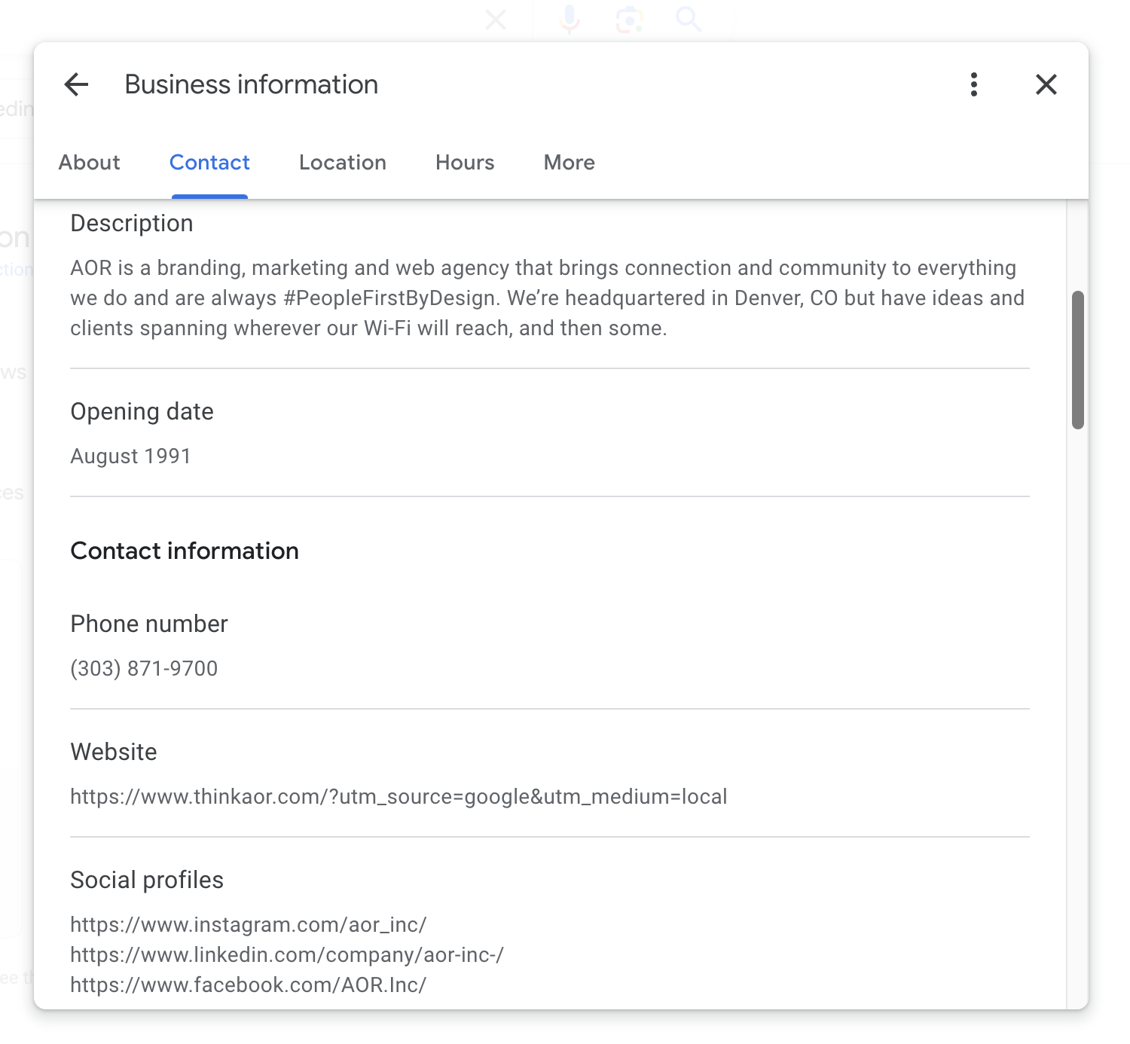The image size is (1130, 1044).
Task: Select the Phone number field heading
Action: (x=149, y=624)
